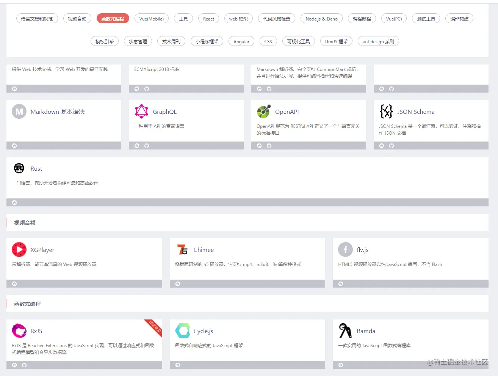The image size is (498, 376).
Task: Pick the CSS tag
Action: point(268,41)
